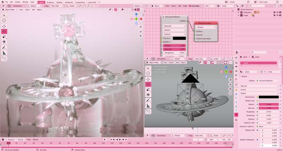Toggle rendered shading mode in main viewport
Screen dimensions: 283x151
138,10
